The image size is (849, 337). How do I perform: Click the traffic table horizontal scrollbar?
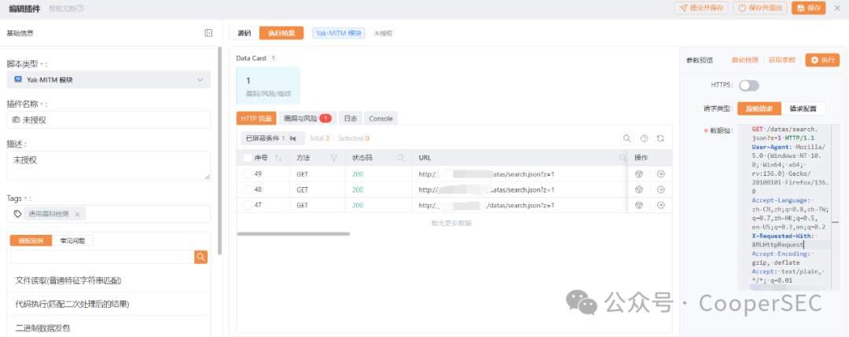pyautogui.click(x=293, y=233)
